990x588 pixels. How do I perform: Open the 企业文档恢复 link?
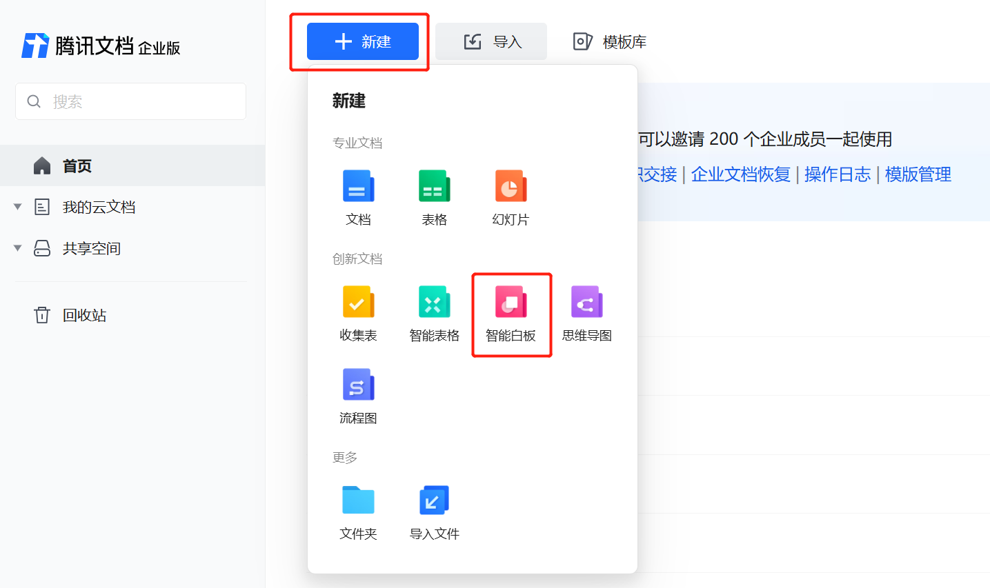(x=740, y=174)
